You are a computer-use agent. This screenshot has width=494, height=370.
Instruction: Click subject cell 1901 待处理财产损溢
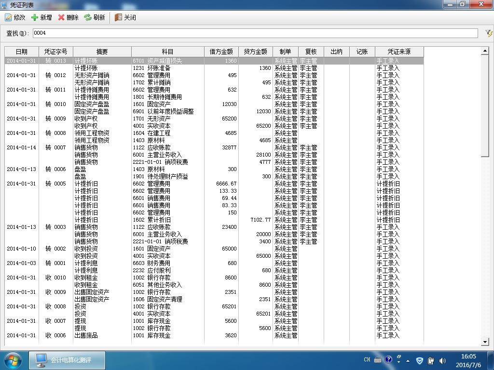[x=160, y=176]
